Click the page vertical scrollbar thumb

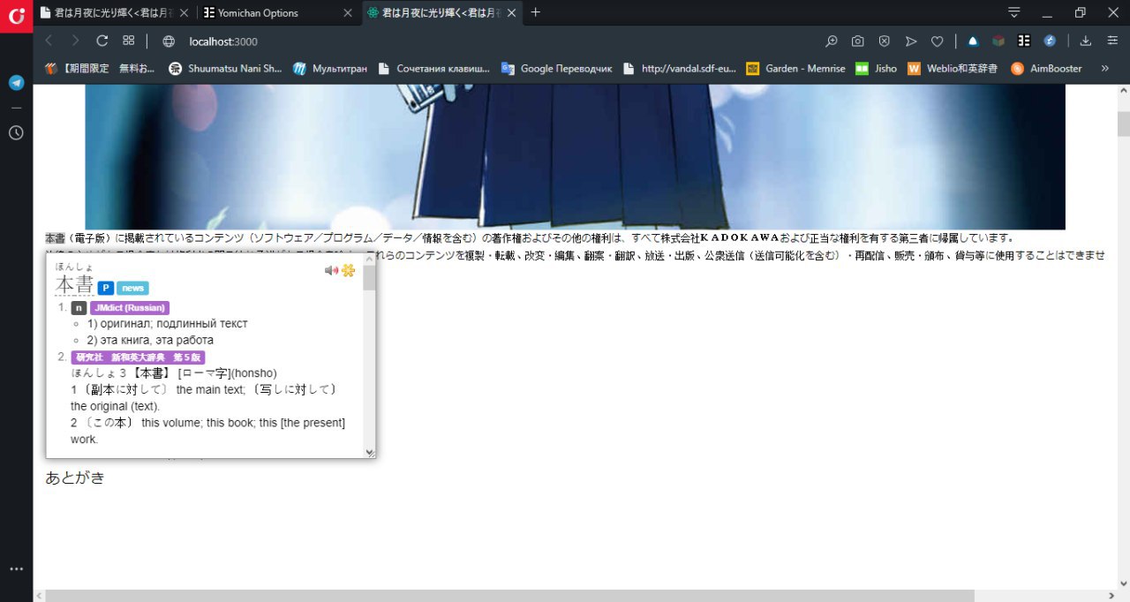tap(1123, 124)
